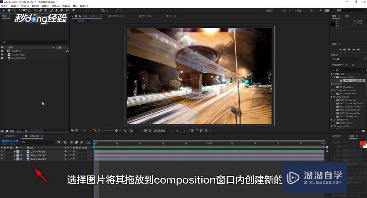The height and width of the screenshot is (198, 367).
Task: Collapse the Image - Utilities folder
Action: pos(335,77)
